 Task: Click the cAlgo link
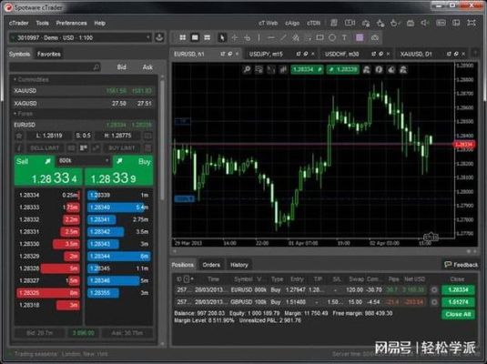292,23
